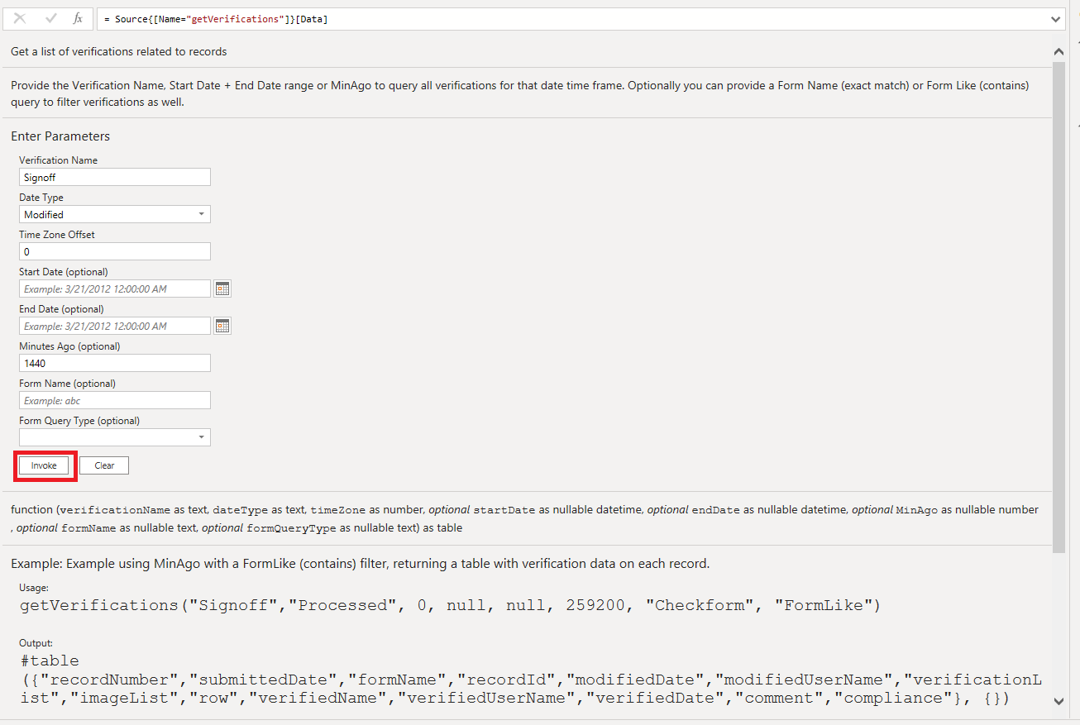Cancel formula edit with the X icon
Image resolution: width=1080 pixels, height=725 pixels.
[x=20, y=18]
